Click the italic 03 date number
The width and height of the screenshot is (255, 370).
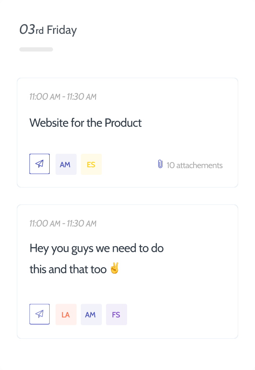tap(27, 30)
